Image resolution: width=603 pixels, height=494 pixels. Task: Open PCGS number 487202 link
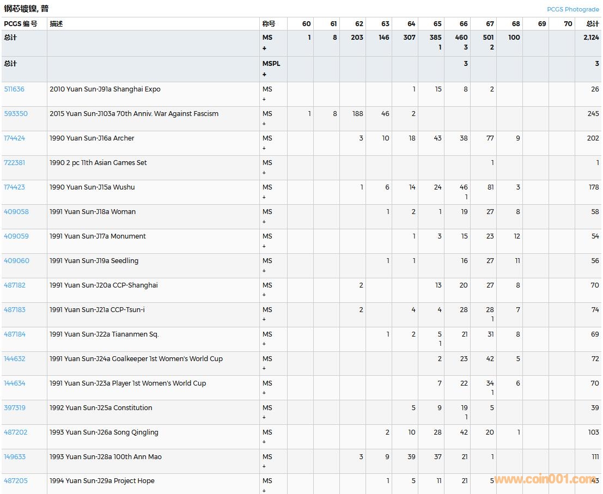(x=15, y=432)
